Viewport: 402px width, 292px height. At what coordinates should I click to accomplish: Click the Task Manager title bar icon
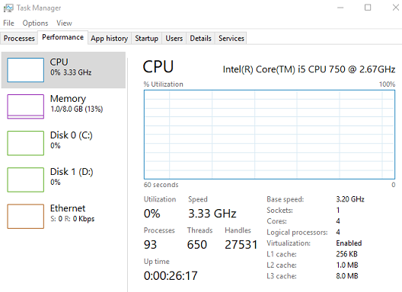click(x=8, y=8)
